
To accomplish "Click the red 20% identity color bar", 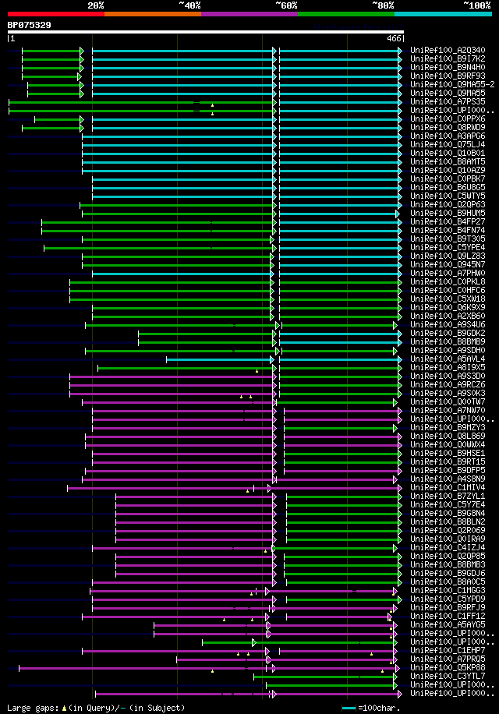I will [x=56, y=14].
